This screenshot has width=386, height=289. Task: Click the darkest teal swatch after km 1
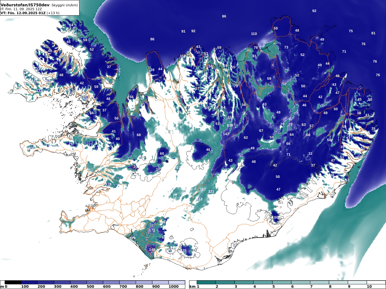[x=206, y=282]
